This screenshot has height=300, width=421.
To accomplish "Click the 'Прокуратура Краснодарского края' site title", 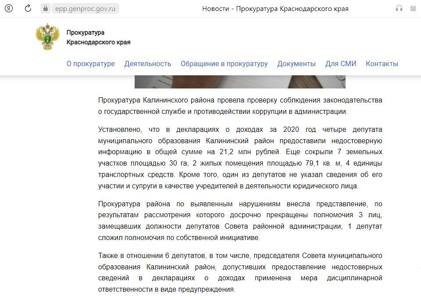I will tap(98, 38).
